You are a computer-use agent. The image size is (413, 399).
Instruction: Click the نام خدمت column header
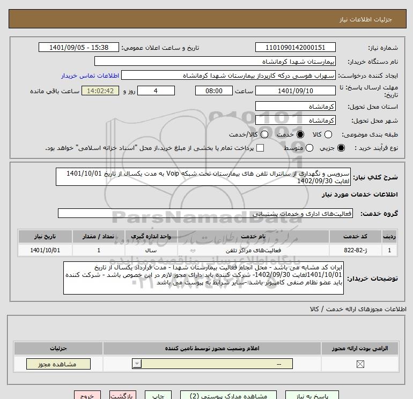point(253,236)
